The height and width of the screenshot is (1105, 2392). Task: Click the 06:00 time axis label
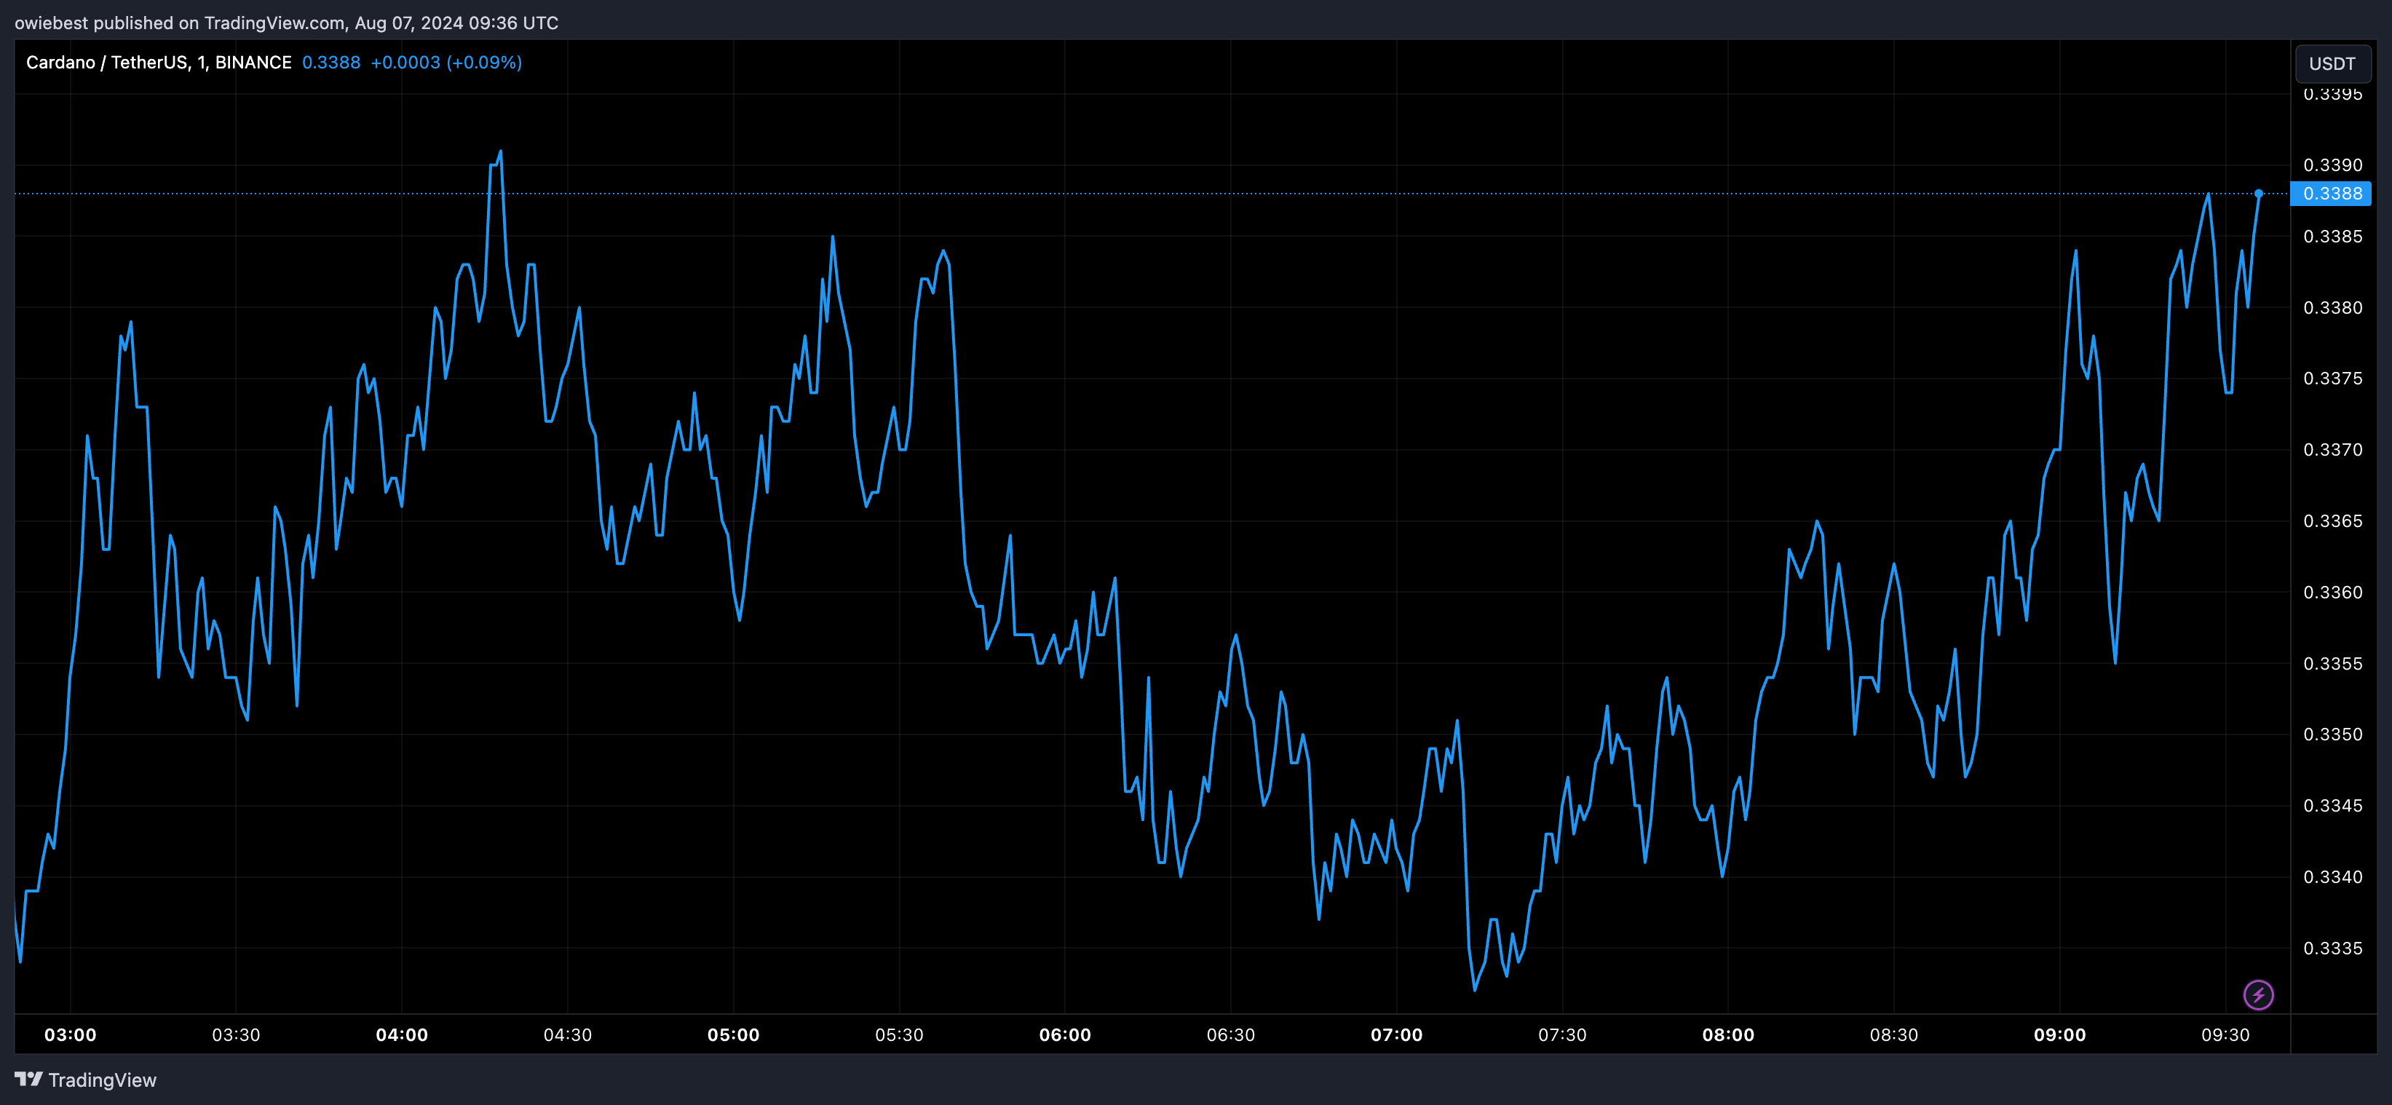tap(1065, 1034)
